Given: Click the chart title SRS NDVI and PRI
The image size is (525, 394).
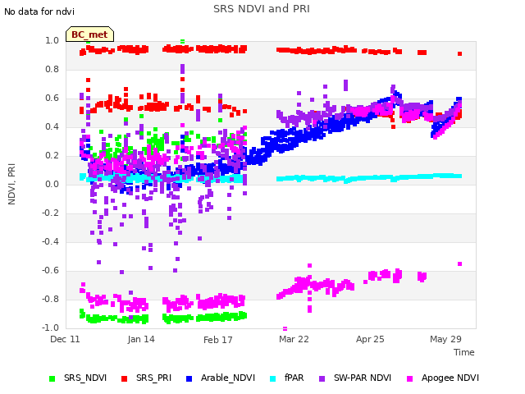Looking at the screenshot, I should [x=262, y=9].
